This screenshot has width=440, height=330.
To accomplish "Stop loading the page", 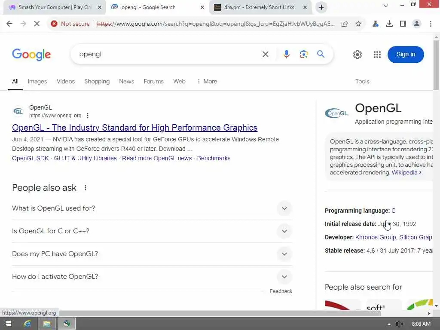I will [37, 24].
